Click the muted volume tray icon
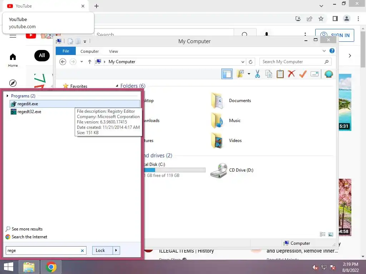Screen dimensions: 366x274 315,267
